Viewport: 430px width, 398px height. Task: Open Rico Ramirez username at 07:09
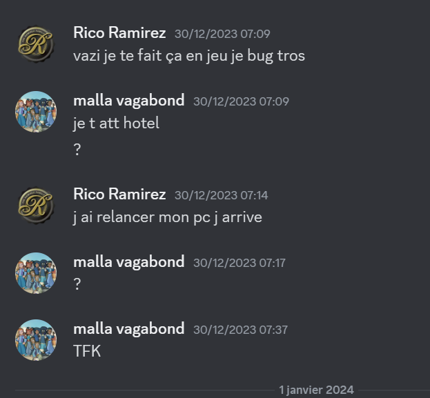click(119, 33)
